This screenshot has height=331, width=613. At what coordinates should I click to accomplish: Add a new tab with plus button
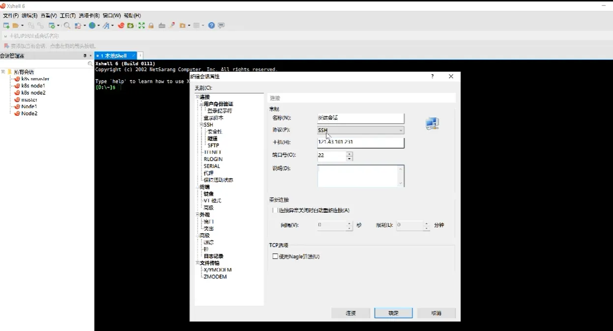click(x=140, y=56)
